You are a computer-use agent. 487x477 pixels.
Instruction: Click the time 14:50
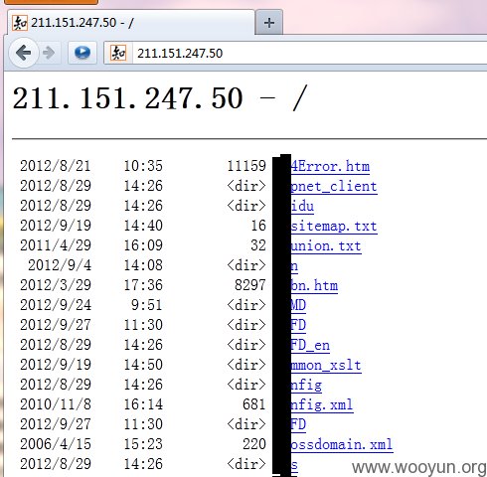[143, 365]
